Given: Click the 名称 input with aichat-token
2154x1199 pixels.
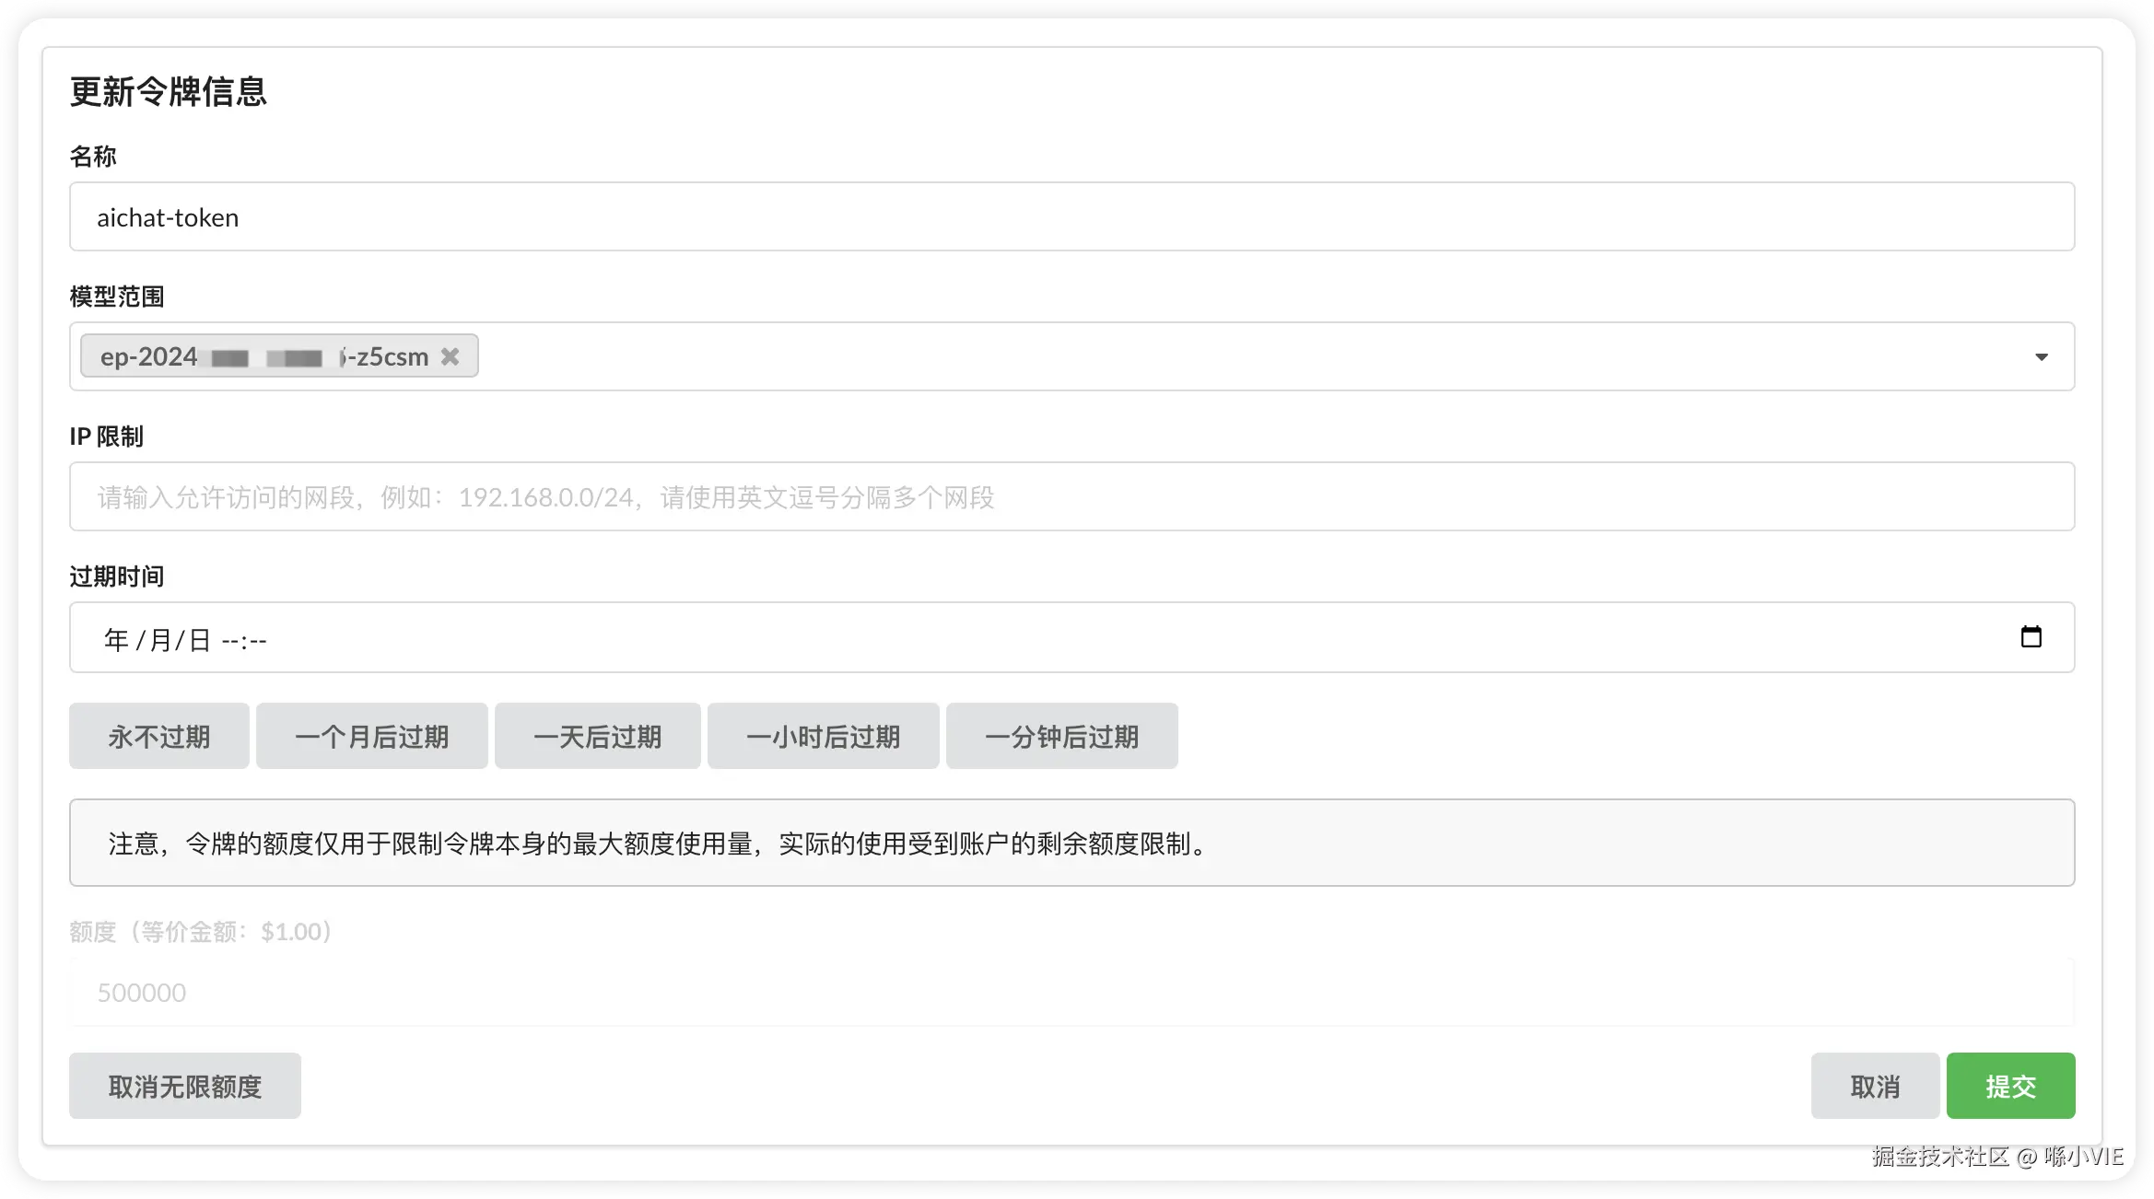Looking at the screenshot, I should click(x=1071, y=217).
